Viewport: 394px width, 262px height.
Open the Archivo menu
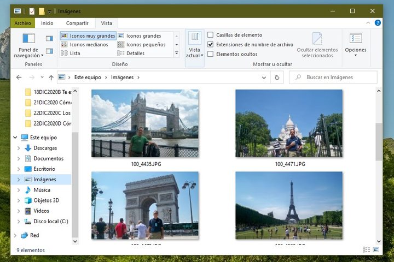[x=22, y=23]
